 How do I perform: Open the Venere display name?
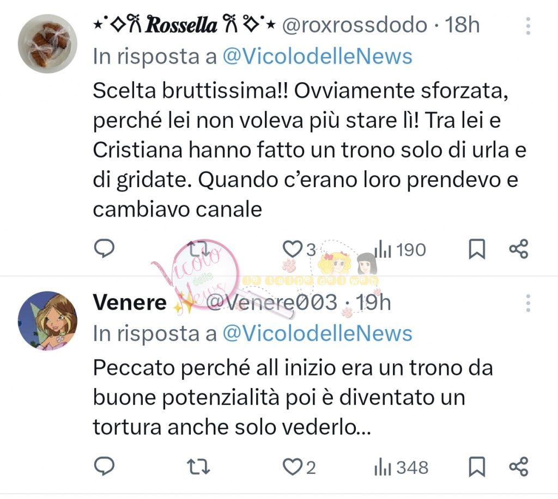click(x=130, y=303)
